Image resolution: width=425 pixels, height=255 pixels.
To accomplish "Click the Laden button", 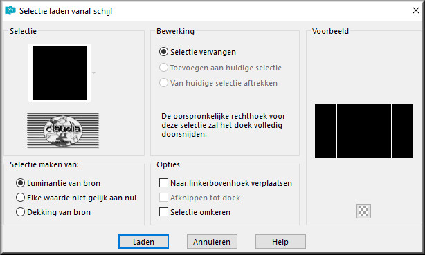I will (143, 241).
